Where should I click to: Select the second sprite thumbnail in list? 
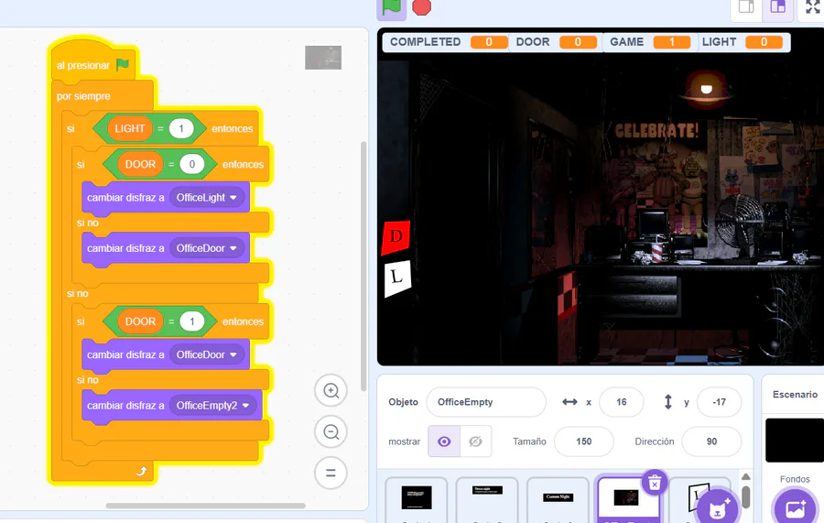pos(487,499)
